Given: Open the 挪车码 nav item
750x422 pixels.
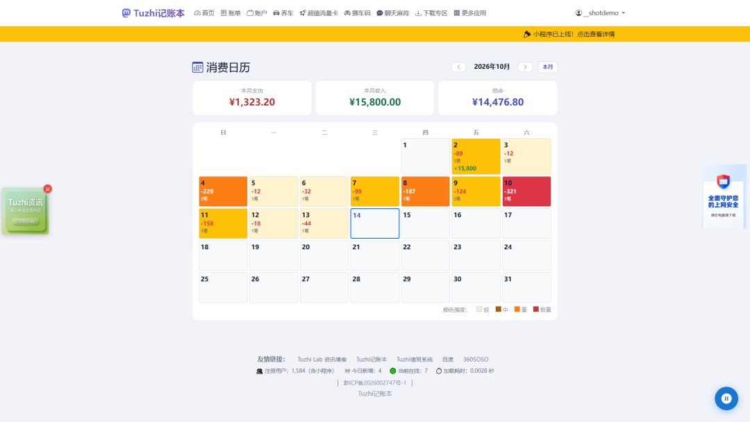Looking at the screenshot, I should pos(358,13).
